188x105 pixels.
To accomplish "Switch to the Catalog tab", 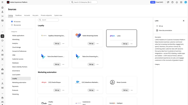I will (x=11, y=15).
